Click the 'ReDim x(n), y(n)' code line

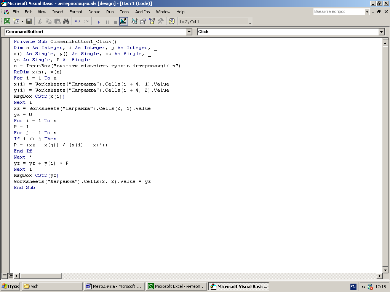(x=38, y=72)
